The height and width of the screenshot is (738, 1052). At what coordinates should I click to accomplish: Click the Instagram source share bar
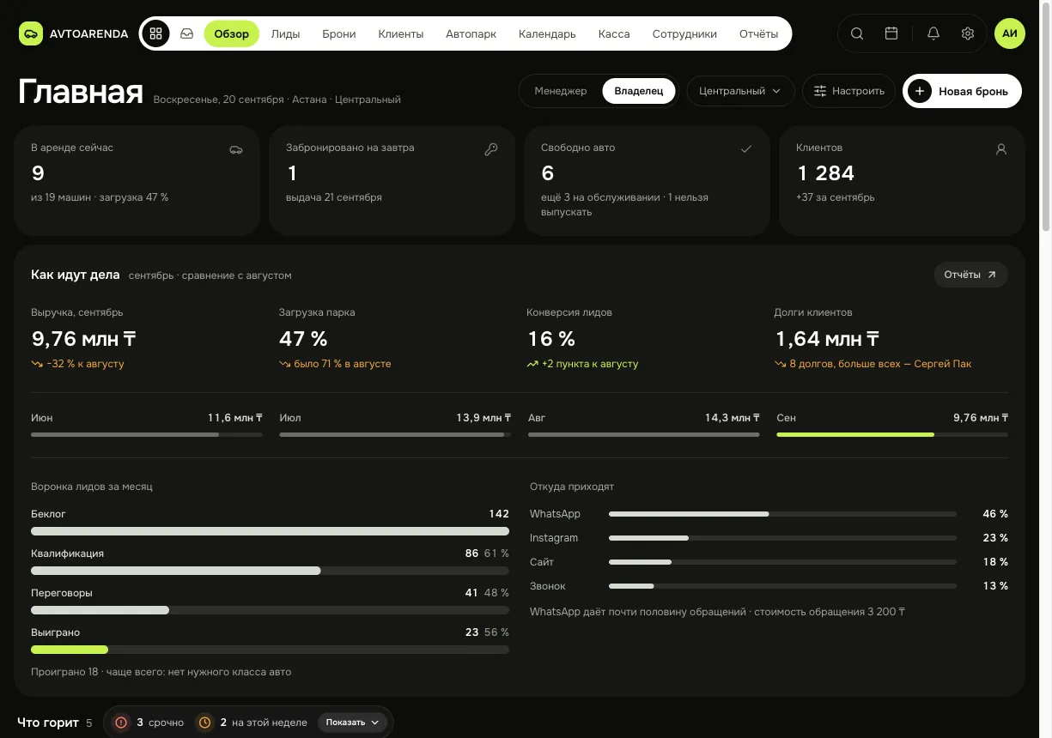tap(782, 538)
